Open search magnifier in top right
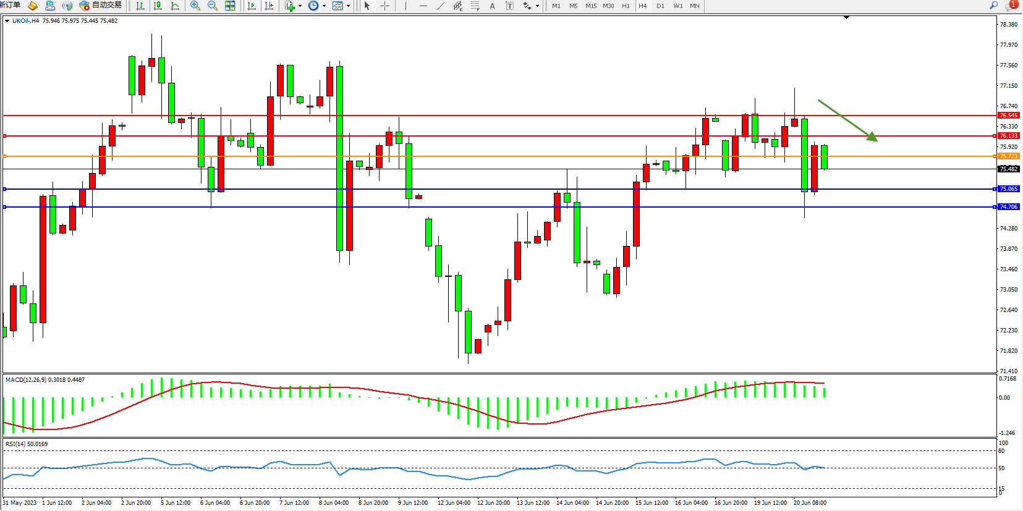Screen dimensions: 1023x511 (x=993, y=6)
